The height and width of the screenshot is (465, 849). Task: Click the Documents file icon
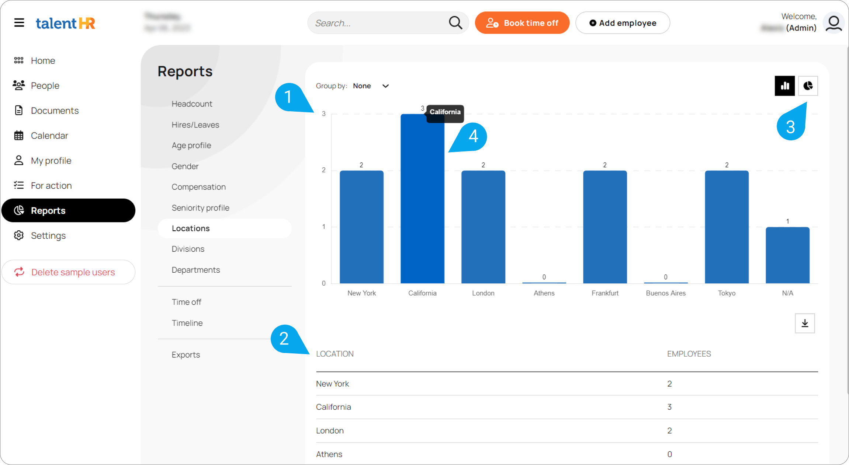point(19,111)
